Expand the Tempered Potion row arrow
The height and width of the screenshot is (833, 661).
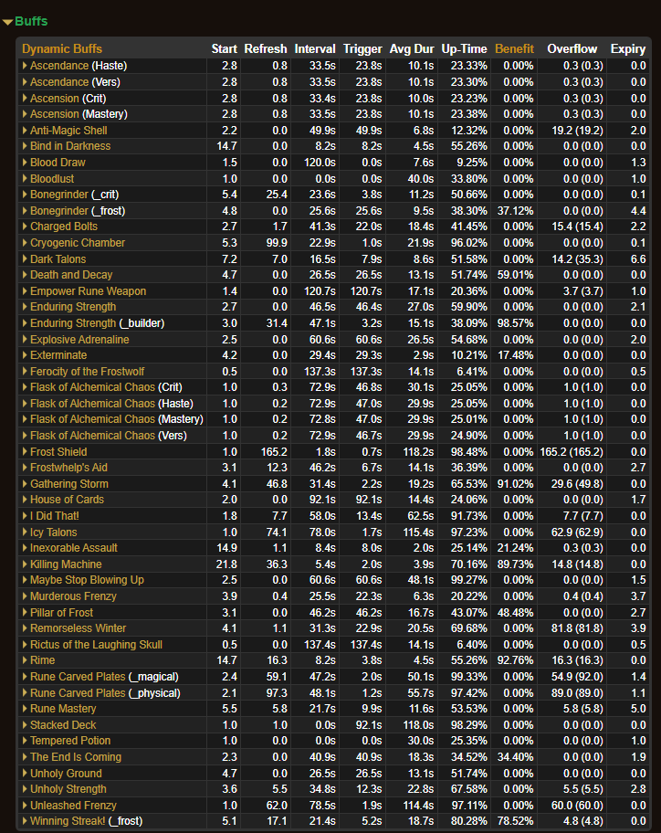coord(25,741)
